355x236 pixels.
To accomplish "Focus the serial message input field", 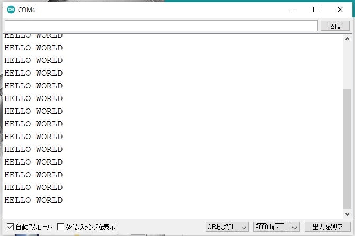I will 161,25.
